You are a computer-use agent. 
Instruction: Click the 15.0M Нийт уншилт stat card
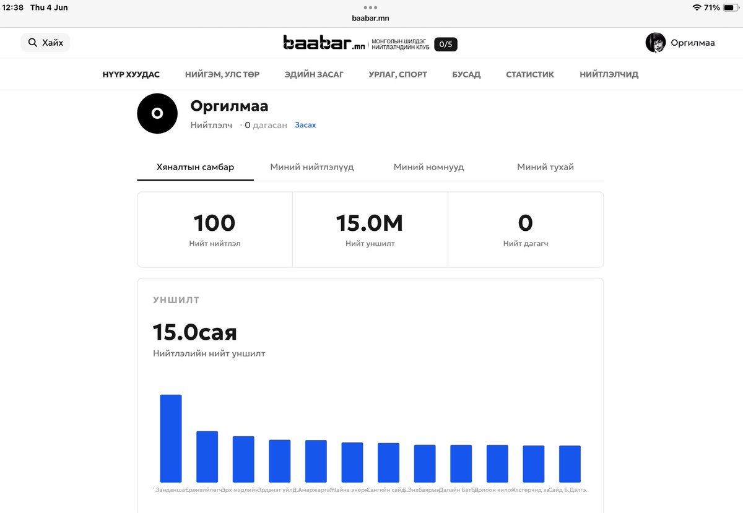coord(370,230)
